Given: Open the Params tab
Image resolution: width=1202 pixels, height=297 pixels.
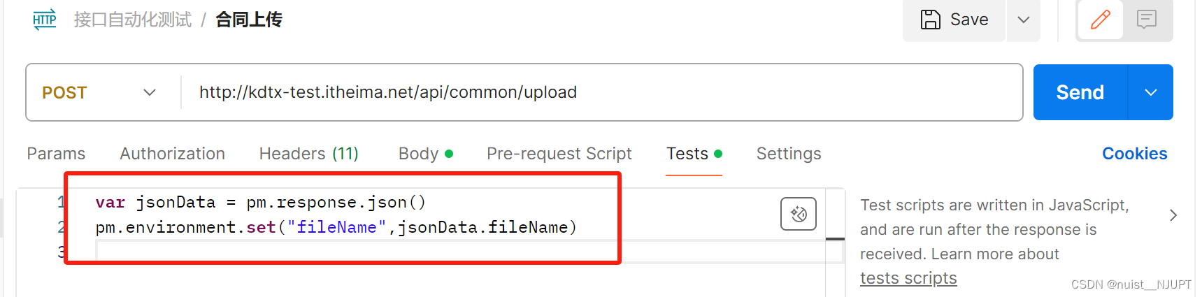Looking at the screenshot, I should pyautogui.click(x=56, y=154).
